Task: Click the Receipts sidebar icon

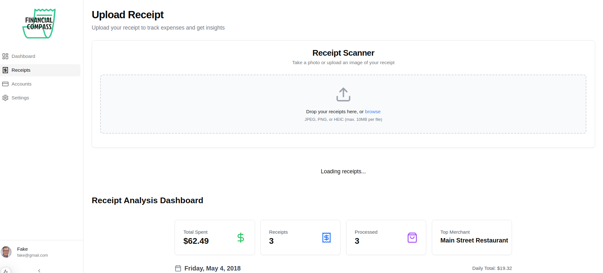Action: coord(5,70)
